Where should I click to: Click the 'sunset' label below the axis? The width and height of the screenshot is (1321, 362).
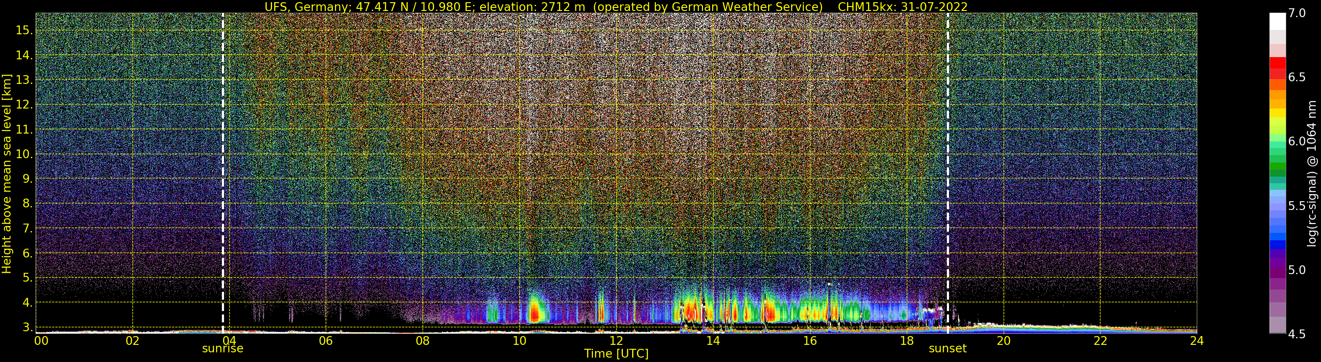(x=948, y=349)
